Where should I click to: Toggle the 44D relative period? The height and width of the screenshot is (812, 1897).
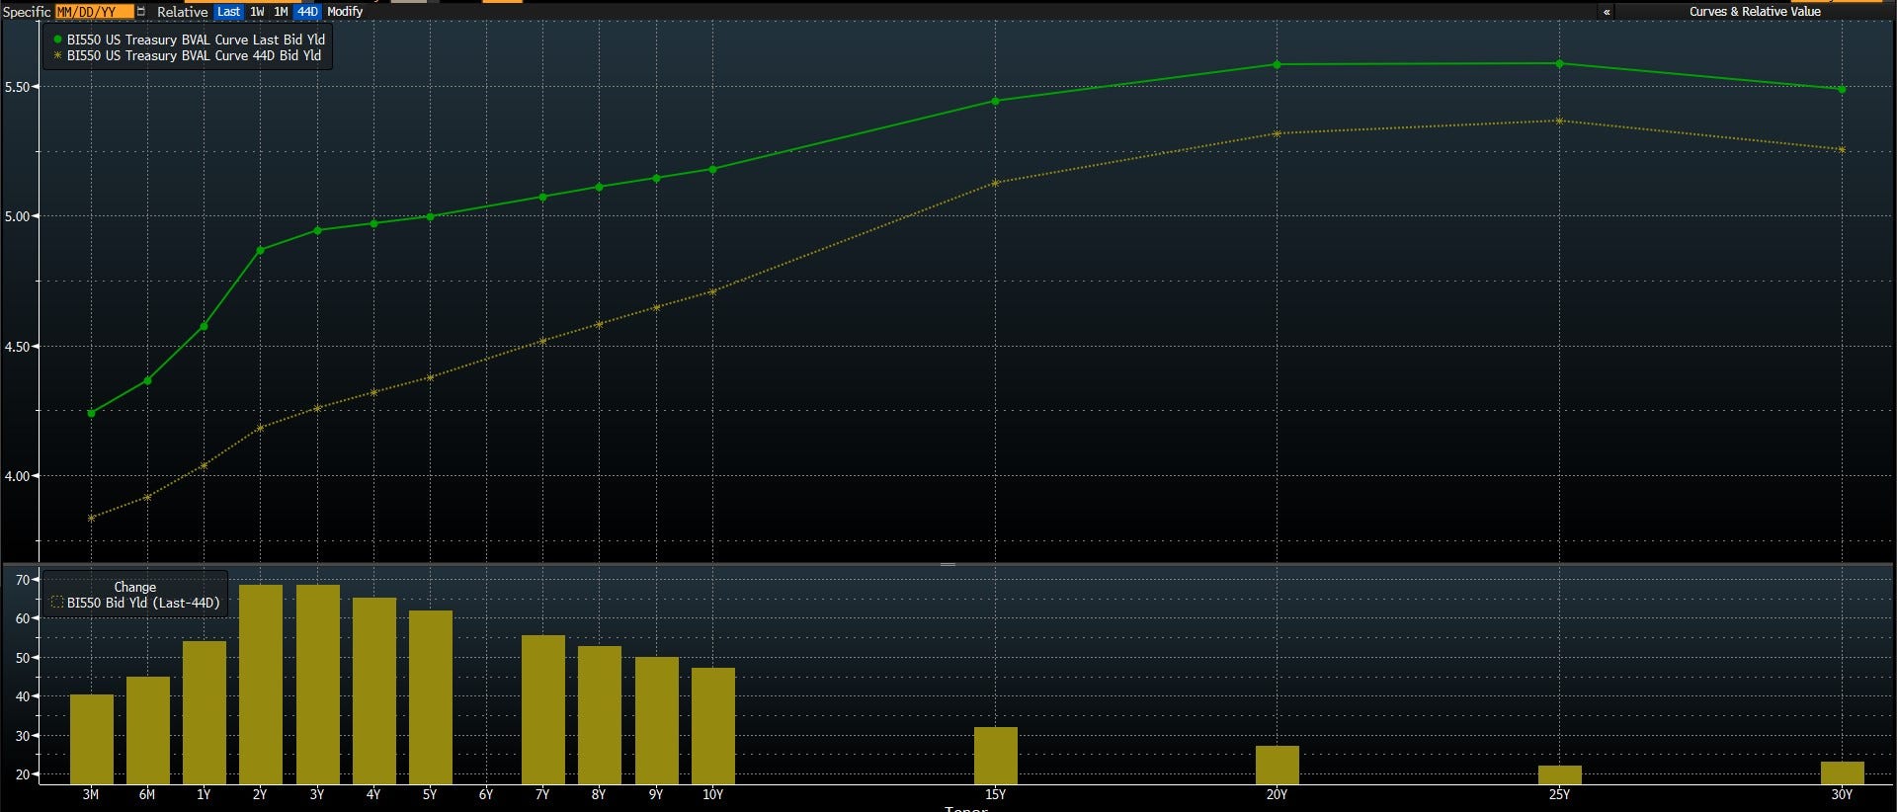307,12
